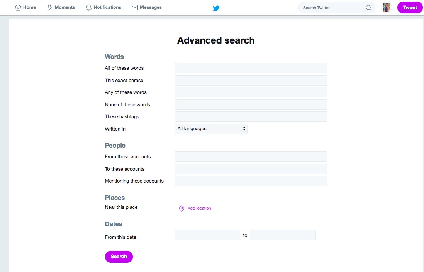Focus the From these accounts field

click(251, 157)
